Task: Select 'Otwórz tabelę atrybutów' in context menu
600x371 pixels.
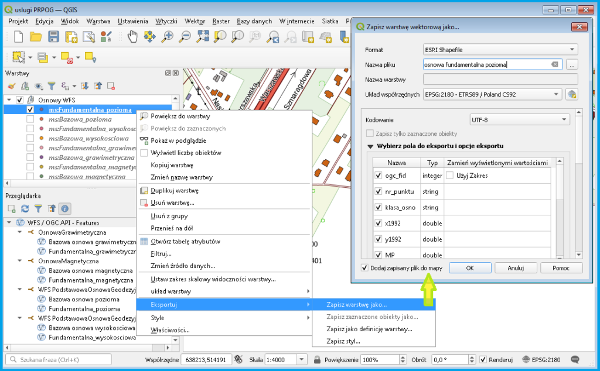Action: tap(185, 241)
